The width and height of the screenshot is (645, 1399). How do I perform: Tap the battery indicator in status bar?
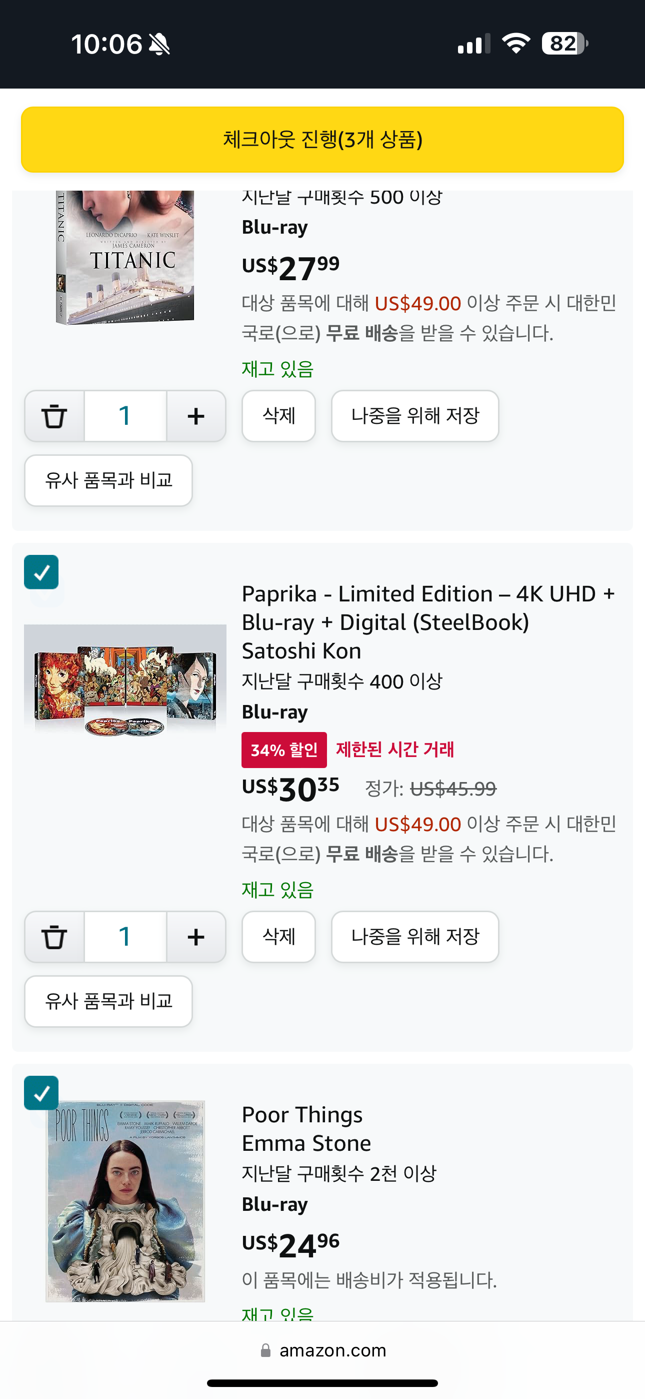pos(564,44)
